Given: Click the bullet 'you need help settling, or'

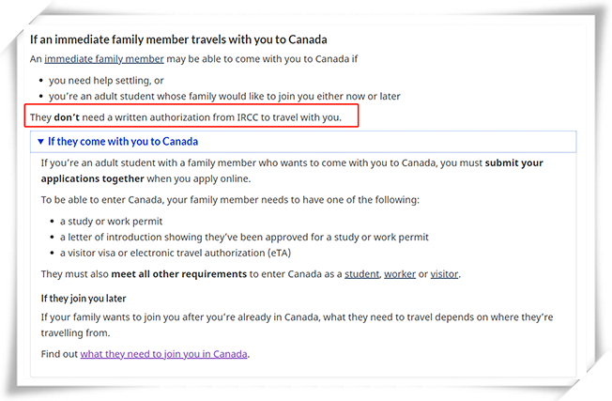Looking at the screenshot, I should coord(106,81).
